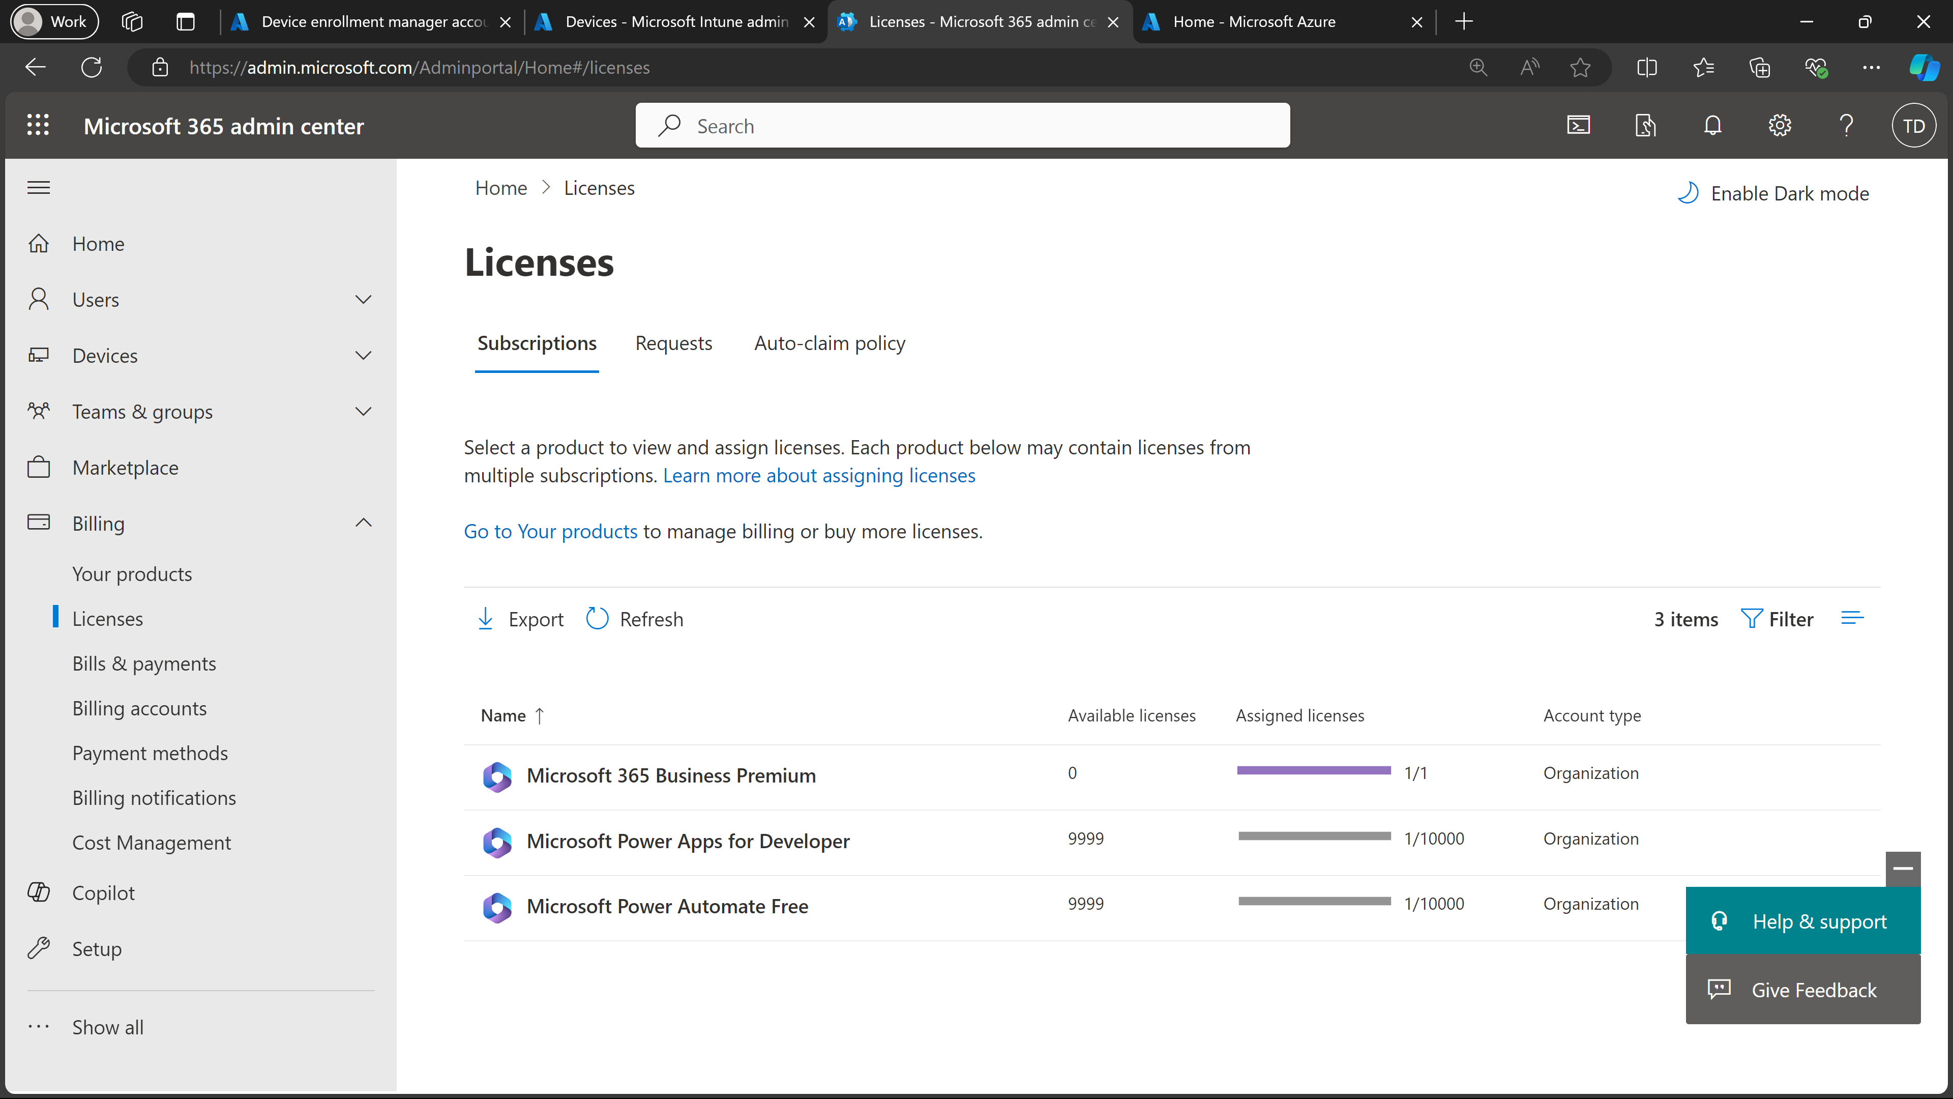The width and height of the screenshot is (1953, 1099).
Task: Switch to the Auto-claim policy tab
Action: pos(830,343)
